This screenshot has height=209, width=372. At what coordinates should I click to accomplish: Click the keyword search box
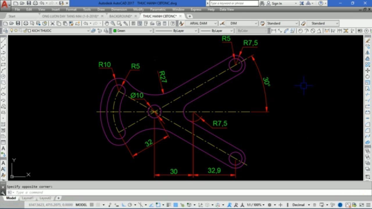click(x=234, y=3)
